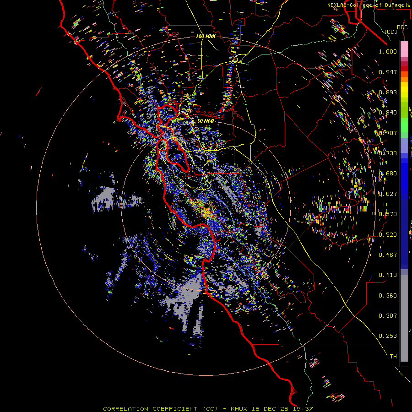Click the TH threshold label
Image resolution: width=412 pixels, height=412 pixels.
point(393,356)
